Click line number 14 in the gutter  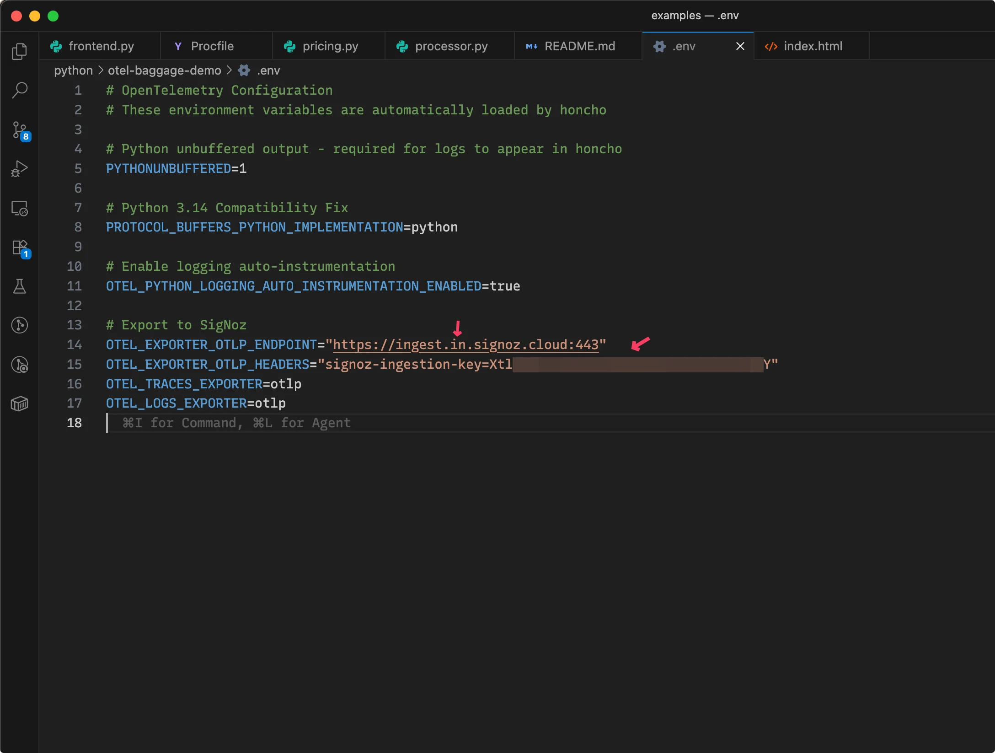pos(74,344)
